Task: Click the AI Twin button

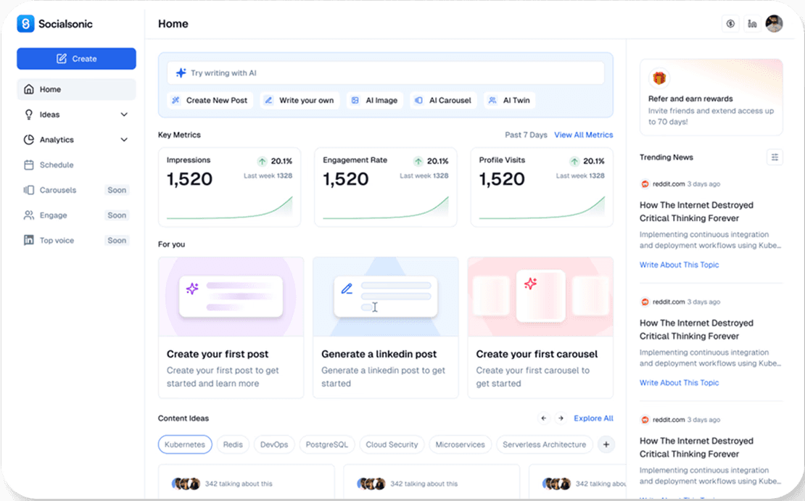Action: pyautogui.click(x=509, y=101)
